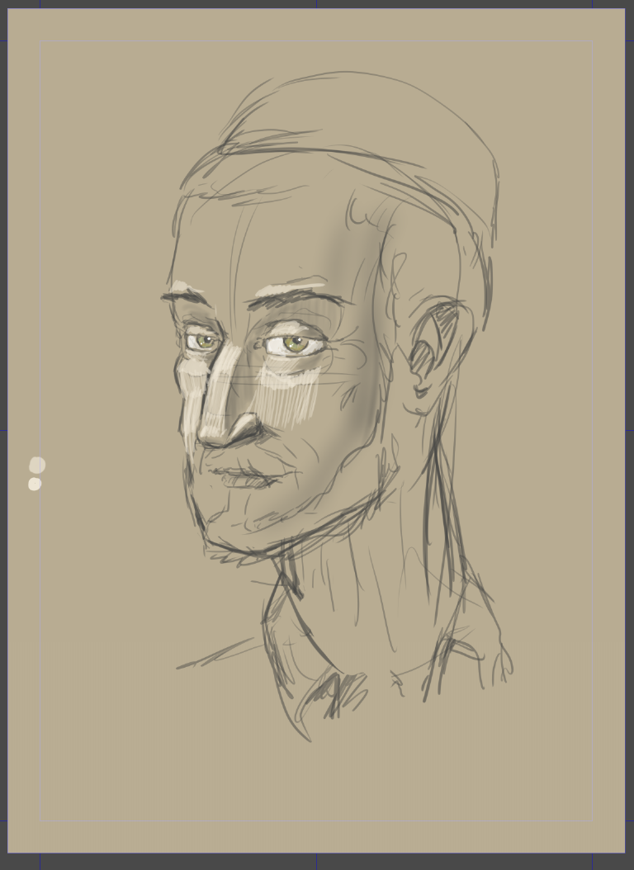Click the upper grayish paint dab on canvas
The width and height of the screenshot is (634, 870).
click(x=37, y=465)
